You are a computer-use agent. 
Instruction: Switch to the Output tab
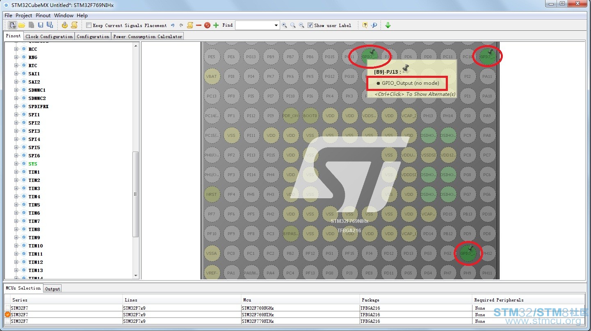click(52, 289)
